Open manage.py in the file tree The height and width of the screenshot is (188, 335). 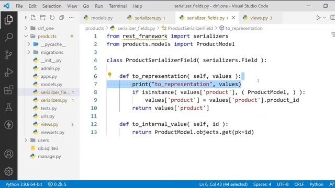click(x=49, y=156)
